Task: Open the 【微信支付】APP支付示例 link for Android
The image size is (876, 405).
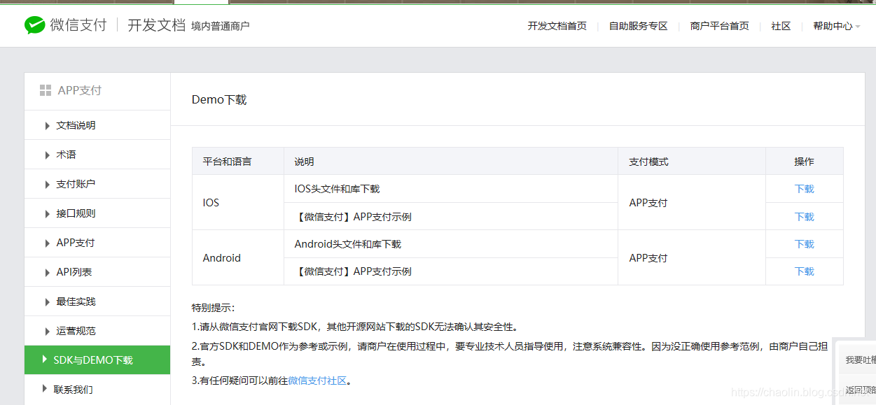Action: pyautogui.click(x=356, y=271)
